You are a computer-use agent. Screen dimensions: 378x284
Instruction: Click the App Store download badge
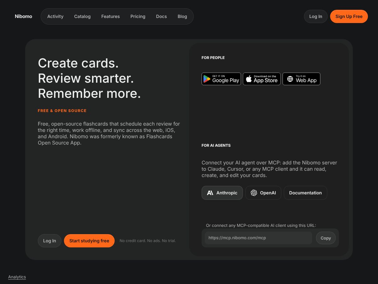[262, 79]
